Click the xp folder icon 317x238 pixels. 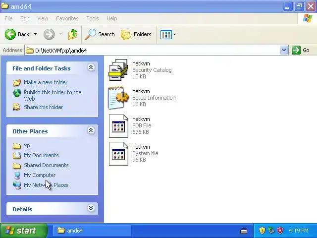(17, 146)
